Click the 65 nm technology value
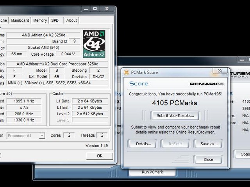The image size is (250, 187). 16,54
